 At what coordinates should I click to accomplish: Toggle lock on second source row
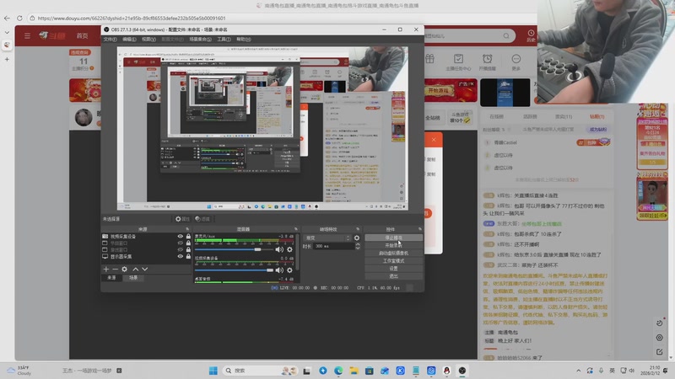tap(188, 243)
